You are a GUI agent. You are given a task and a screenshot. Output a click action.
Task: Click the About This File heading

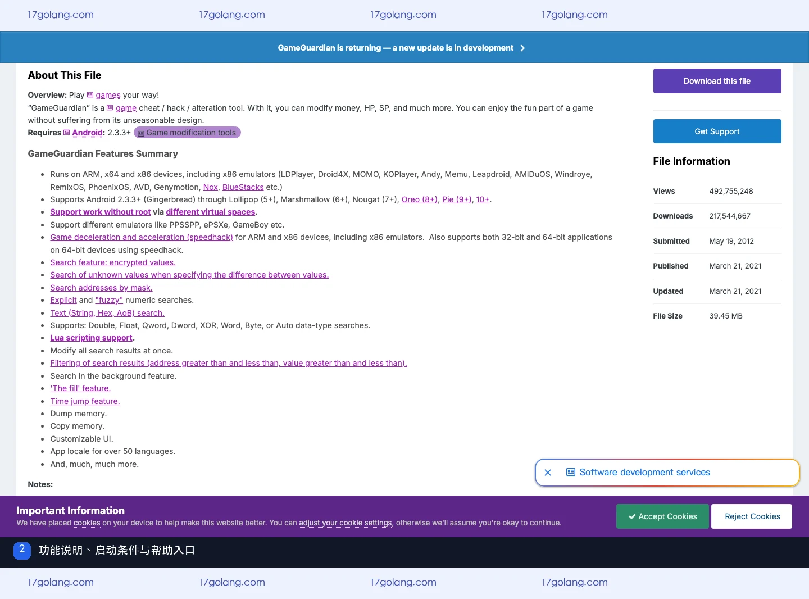click(x=65, y=75)
